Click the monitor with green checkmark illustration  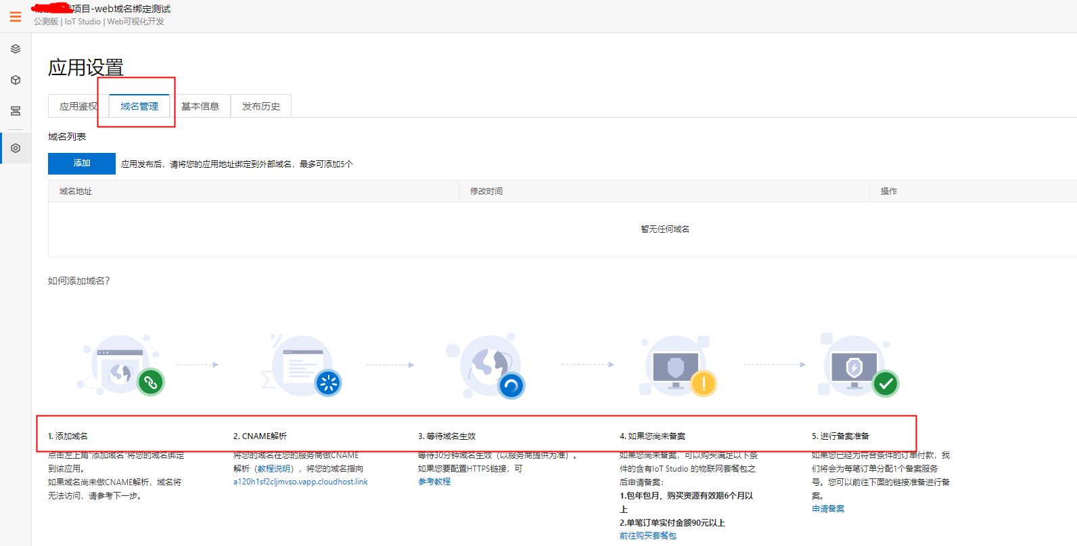pyautogui.click(x=858, y=365)
